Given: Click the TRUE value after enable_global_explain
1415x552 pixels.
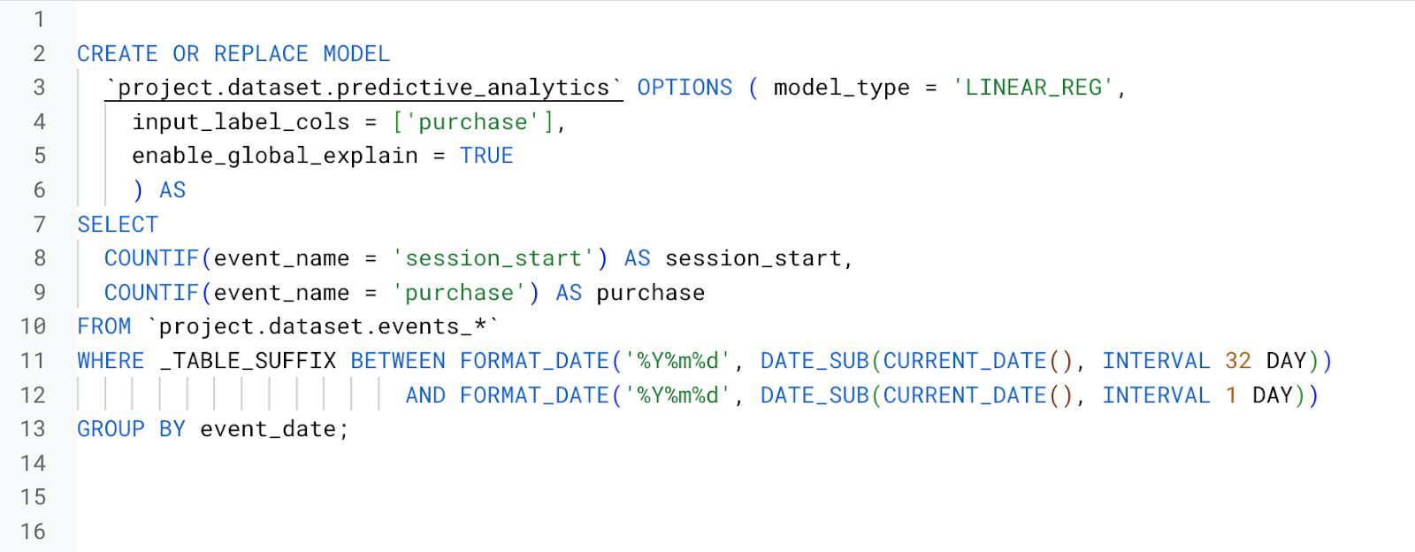Looking at the screenshot, I should tap(486, 156).
